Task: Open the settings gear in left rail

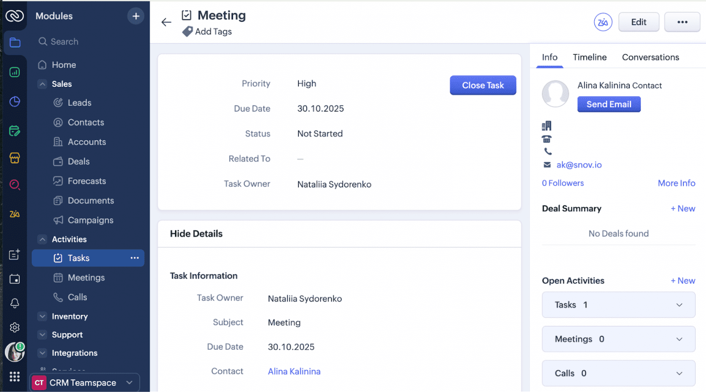Action: (15, 327)
